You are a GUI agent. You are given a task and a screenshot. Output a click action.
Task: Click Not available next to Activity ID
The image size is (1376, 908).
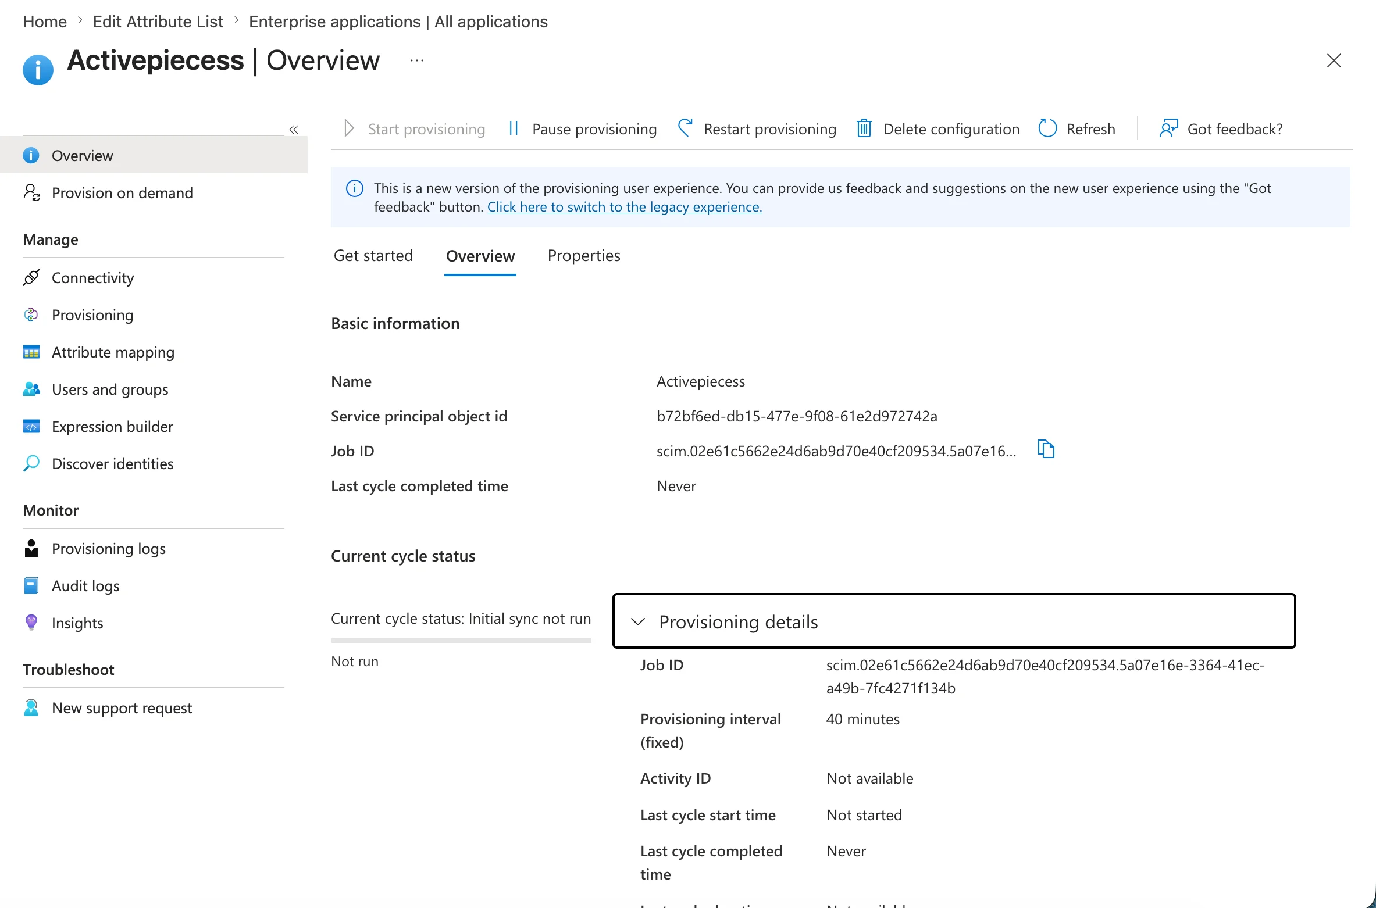point(869,778)
